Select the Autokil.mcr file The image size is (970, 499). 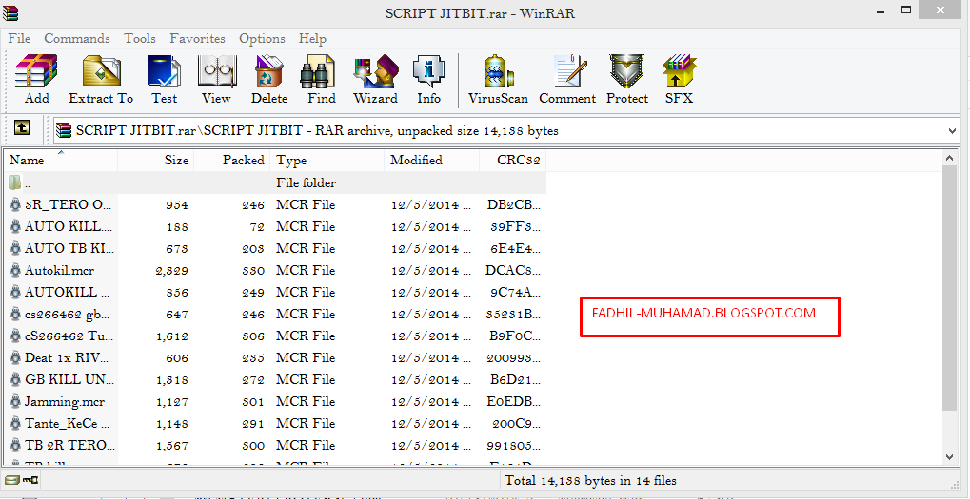[x=275, y=270]
